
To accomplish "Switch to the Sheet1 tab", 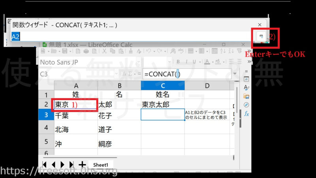I will (x=100, y=165).
